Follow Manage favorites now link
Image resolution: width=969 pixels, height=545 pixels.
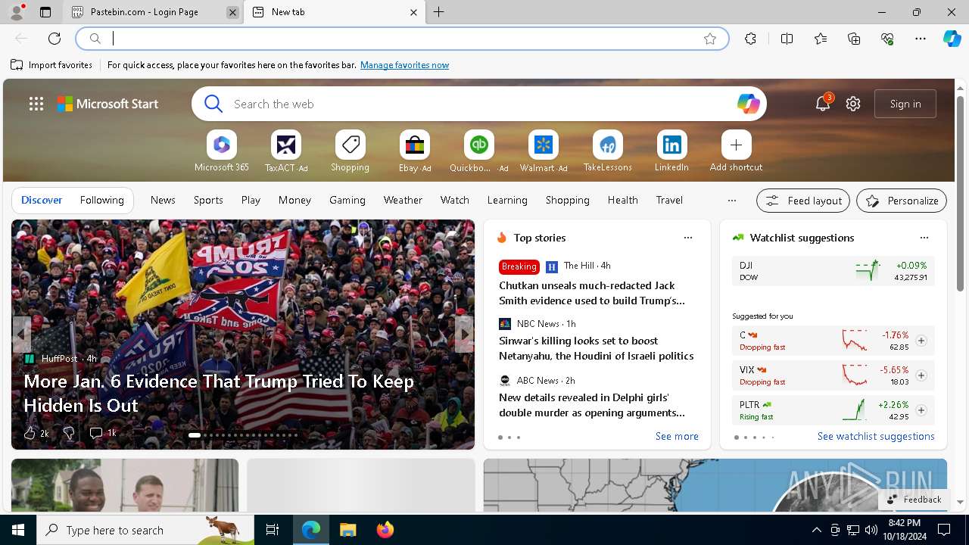point(404,65)
